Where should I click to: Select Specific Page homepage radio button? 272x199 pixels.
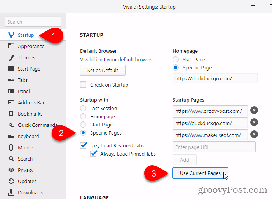pyautogui.click(x=176, y=67)
